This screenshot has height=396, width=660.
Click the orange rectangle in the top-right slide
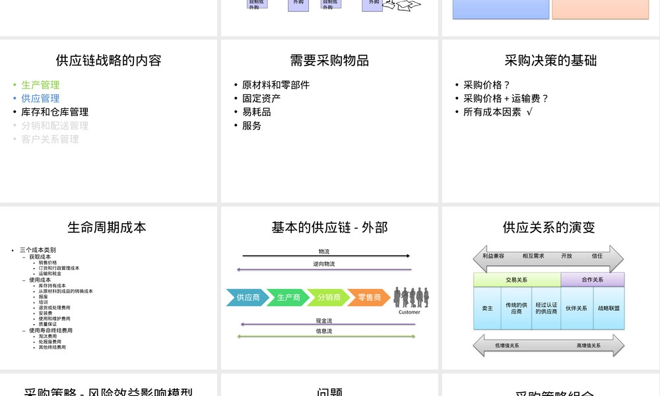pyautogui.click(x=601, y=9)
